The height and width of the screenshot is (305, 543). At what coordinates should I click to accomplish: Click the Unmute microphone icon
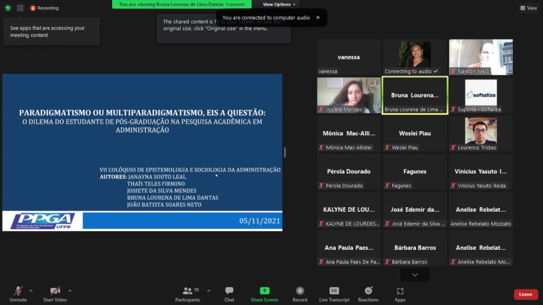click(x=18, y=291)
